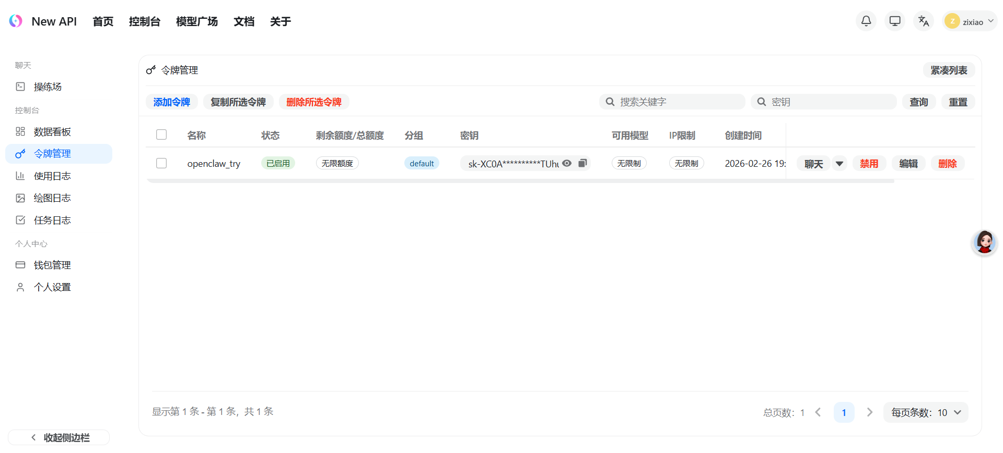1003x453 pixels.
Task: Click the 添加令牌 button
Action: [x=171, y=102]
